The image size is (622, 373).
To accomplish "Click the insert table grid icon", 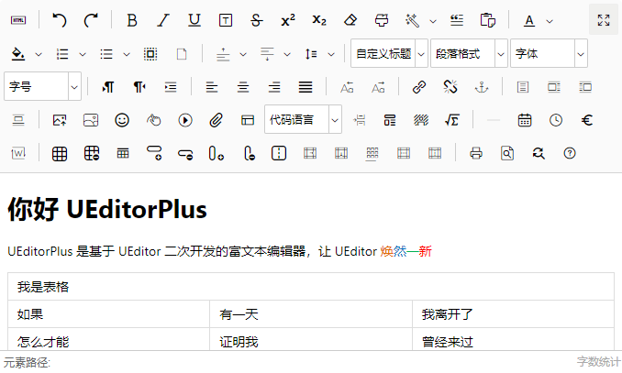I will pos(60,153).
